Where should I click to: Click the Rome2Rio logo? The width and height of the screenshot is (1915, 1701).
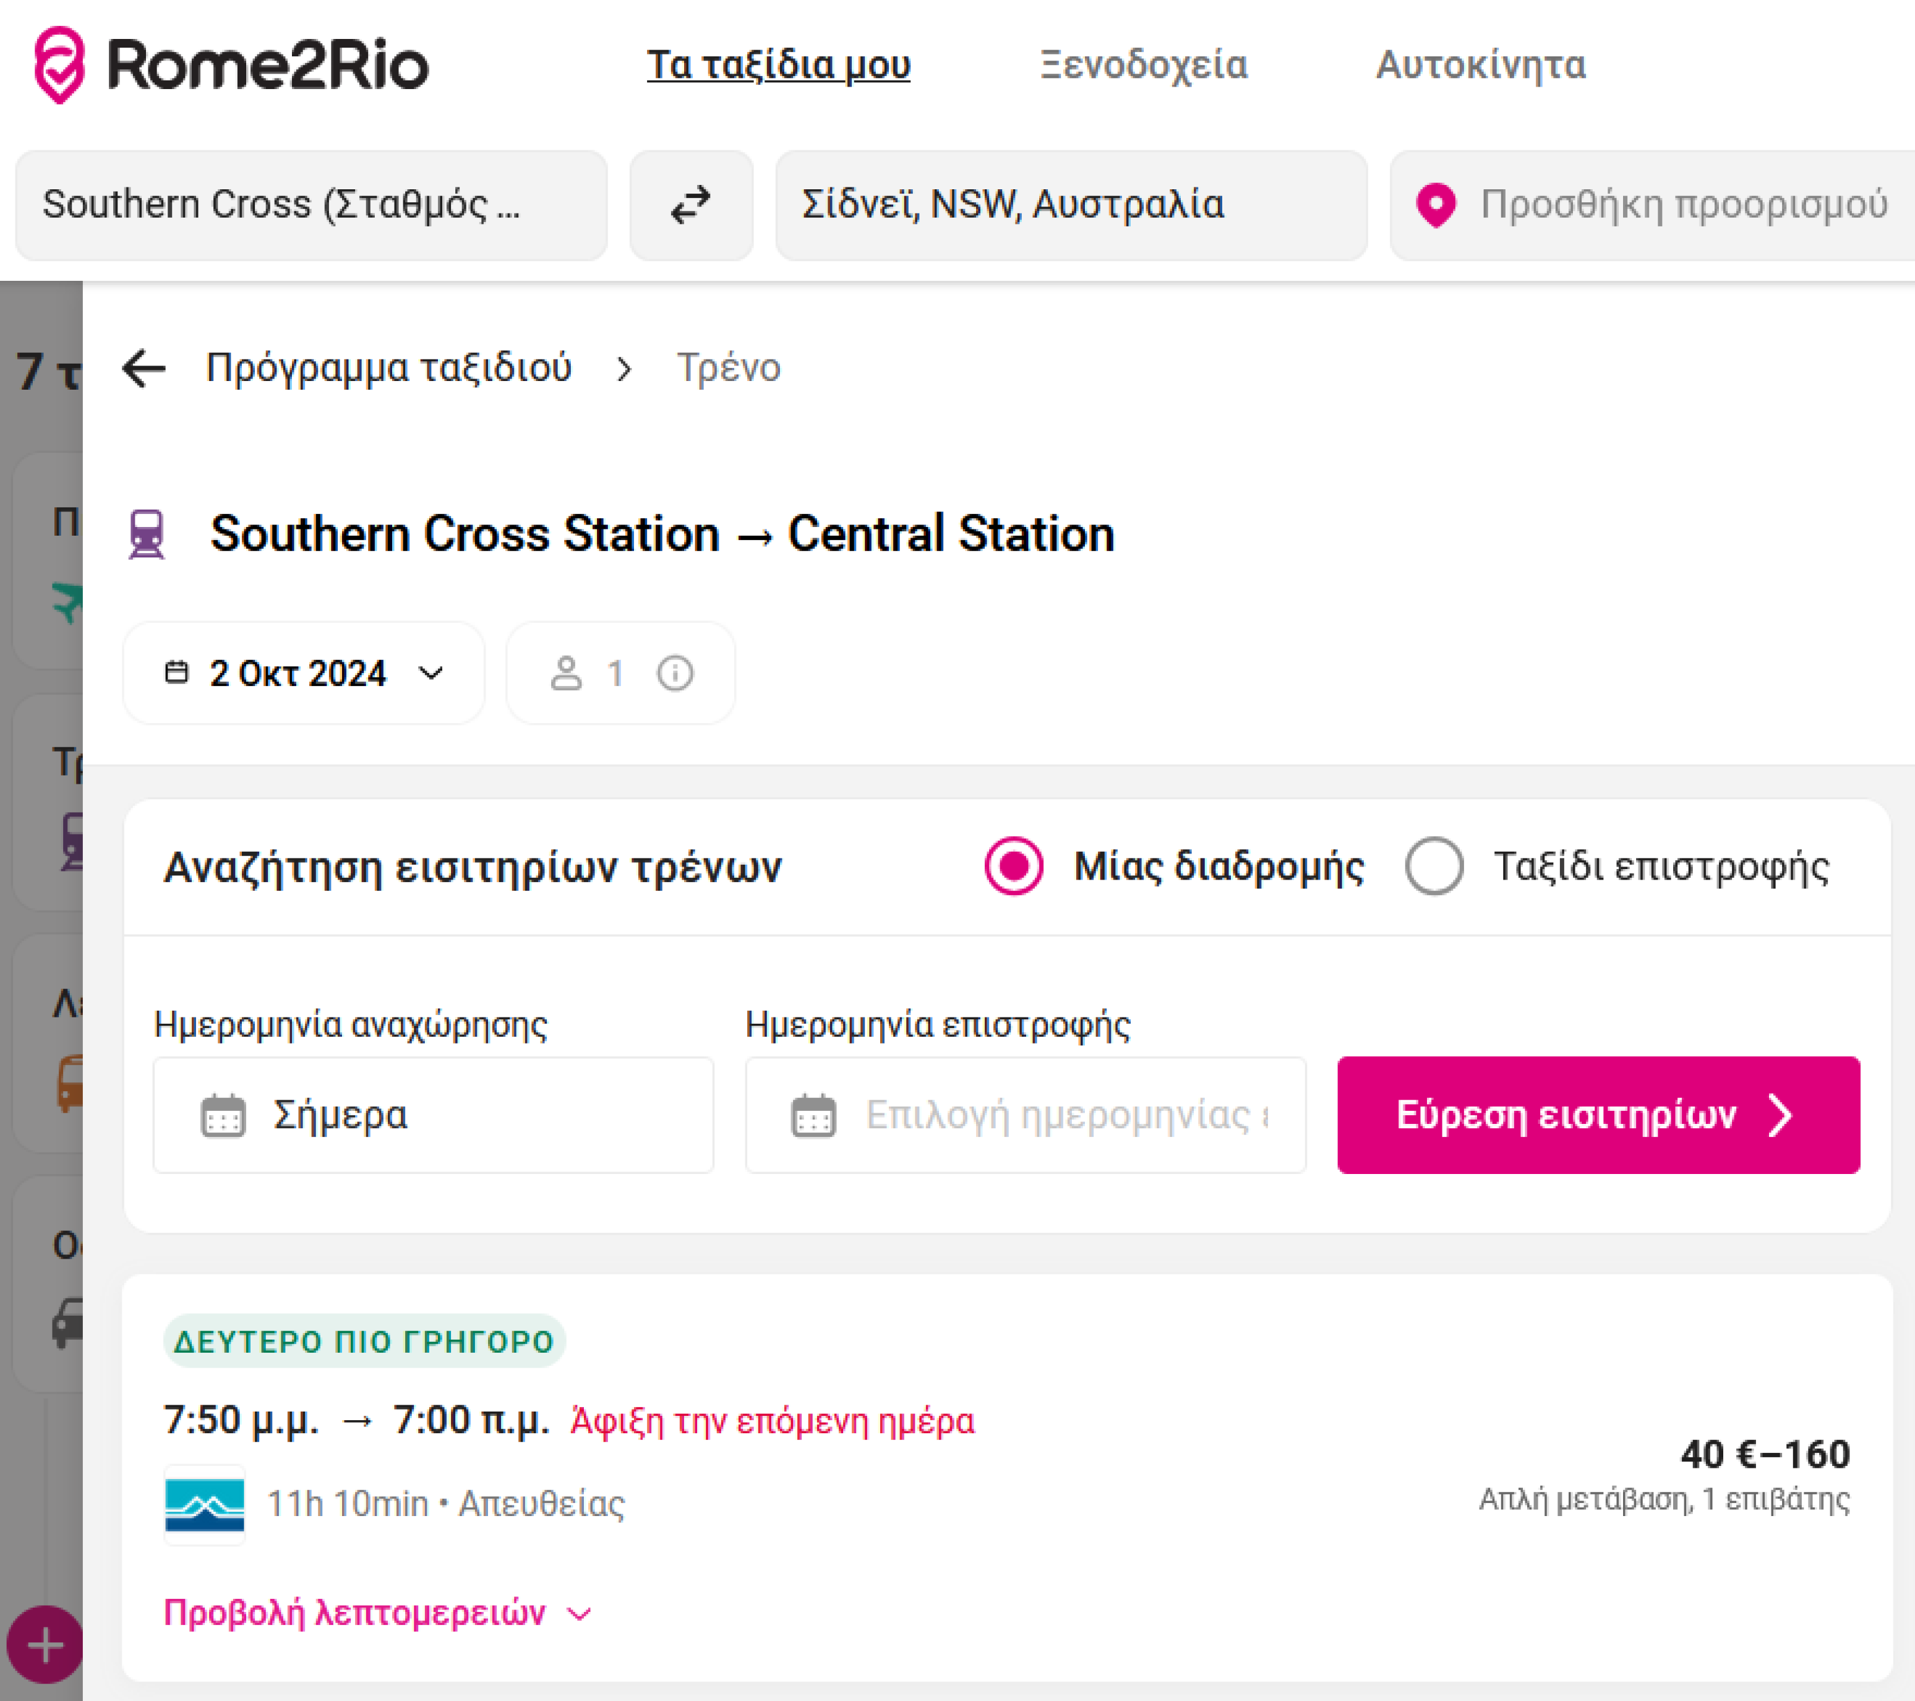click(231, 64)
